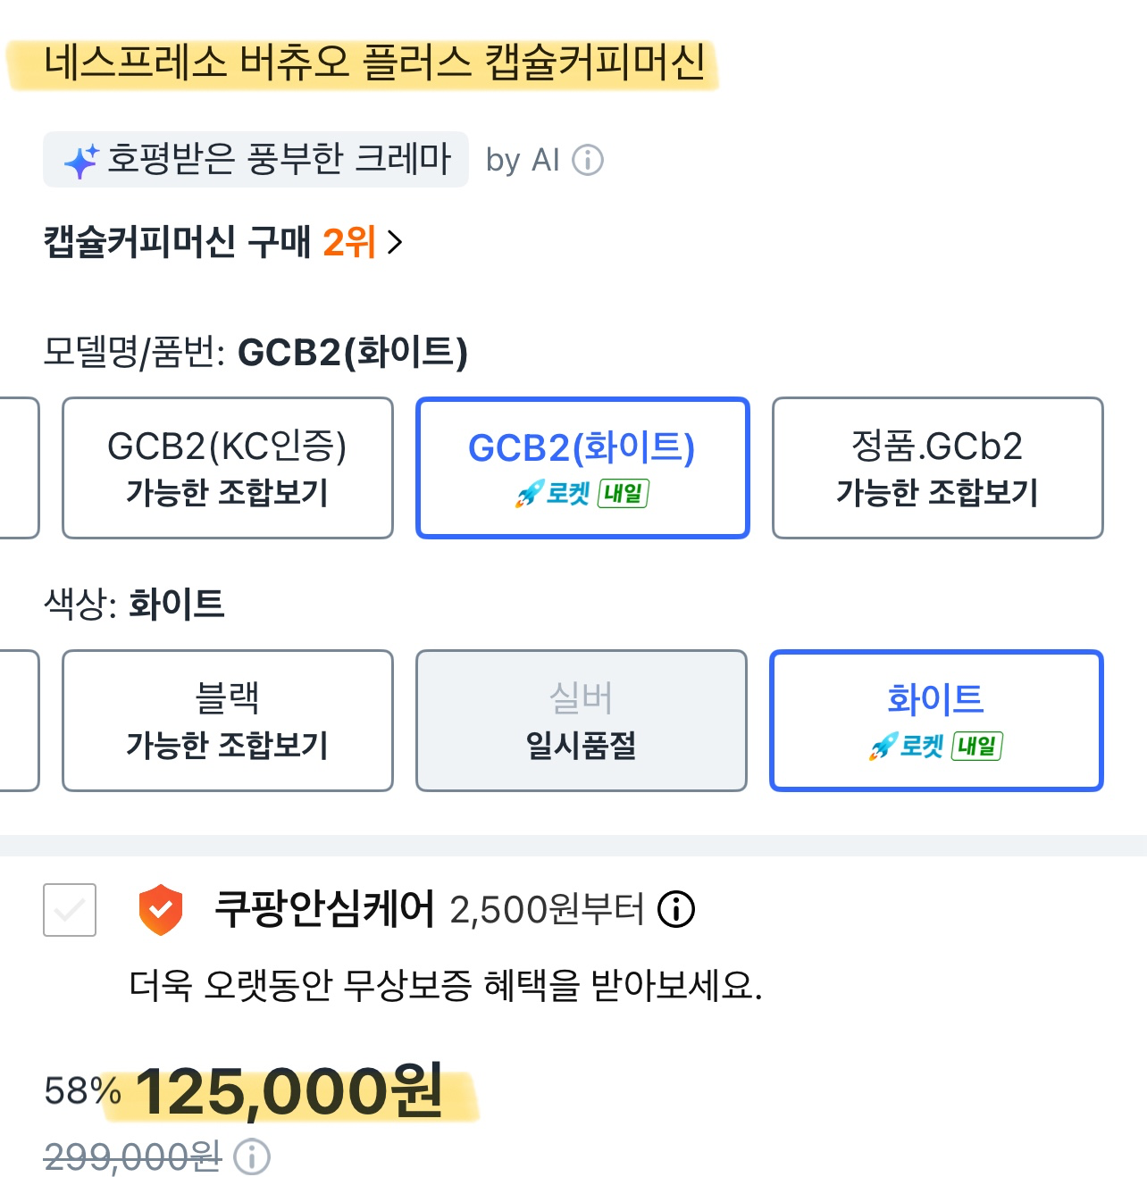Choose the 블랙 color option

tap(227, 721)
